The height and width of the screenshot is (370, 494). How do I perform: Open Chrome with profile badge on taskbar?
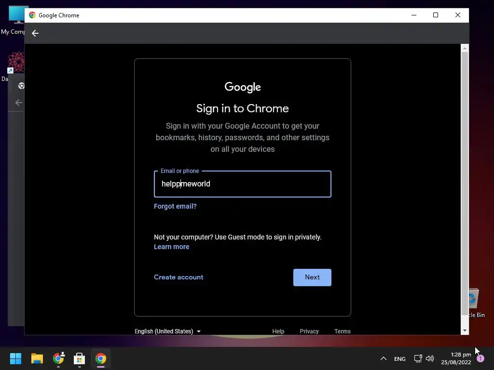tap(58, 358)
